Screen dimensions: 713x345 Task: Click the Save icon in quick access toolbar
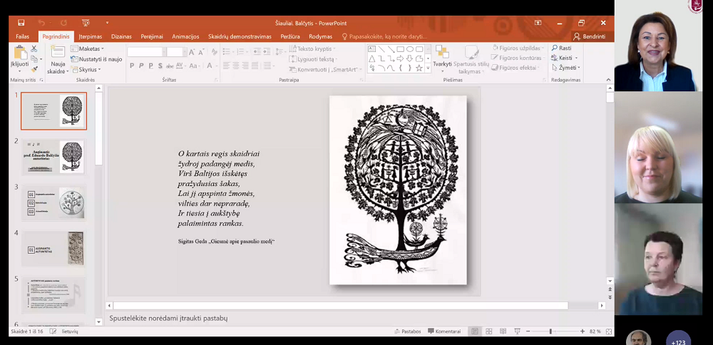(x=21, y=23)
